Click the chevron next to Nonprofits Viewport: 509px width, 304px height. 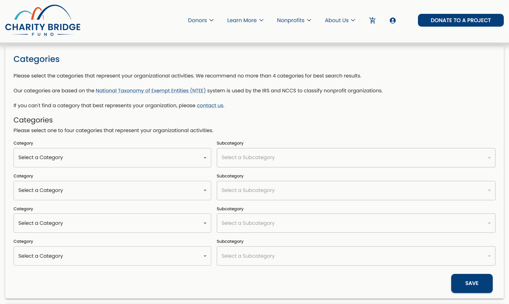[x=309, y=20]
